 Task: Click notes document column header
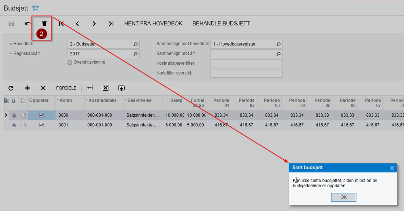(x=23, y=101)
